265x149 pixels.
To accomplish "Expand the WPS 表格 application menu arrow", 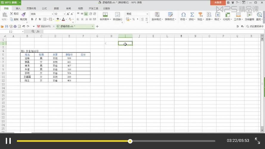I will 20,3.
